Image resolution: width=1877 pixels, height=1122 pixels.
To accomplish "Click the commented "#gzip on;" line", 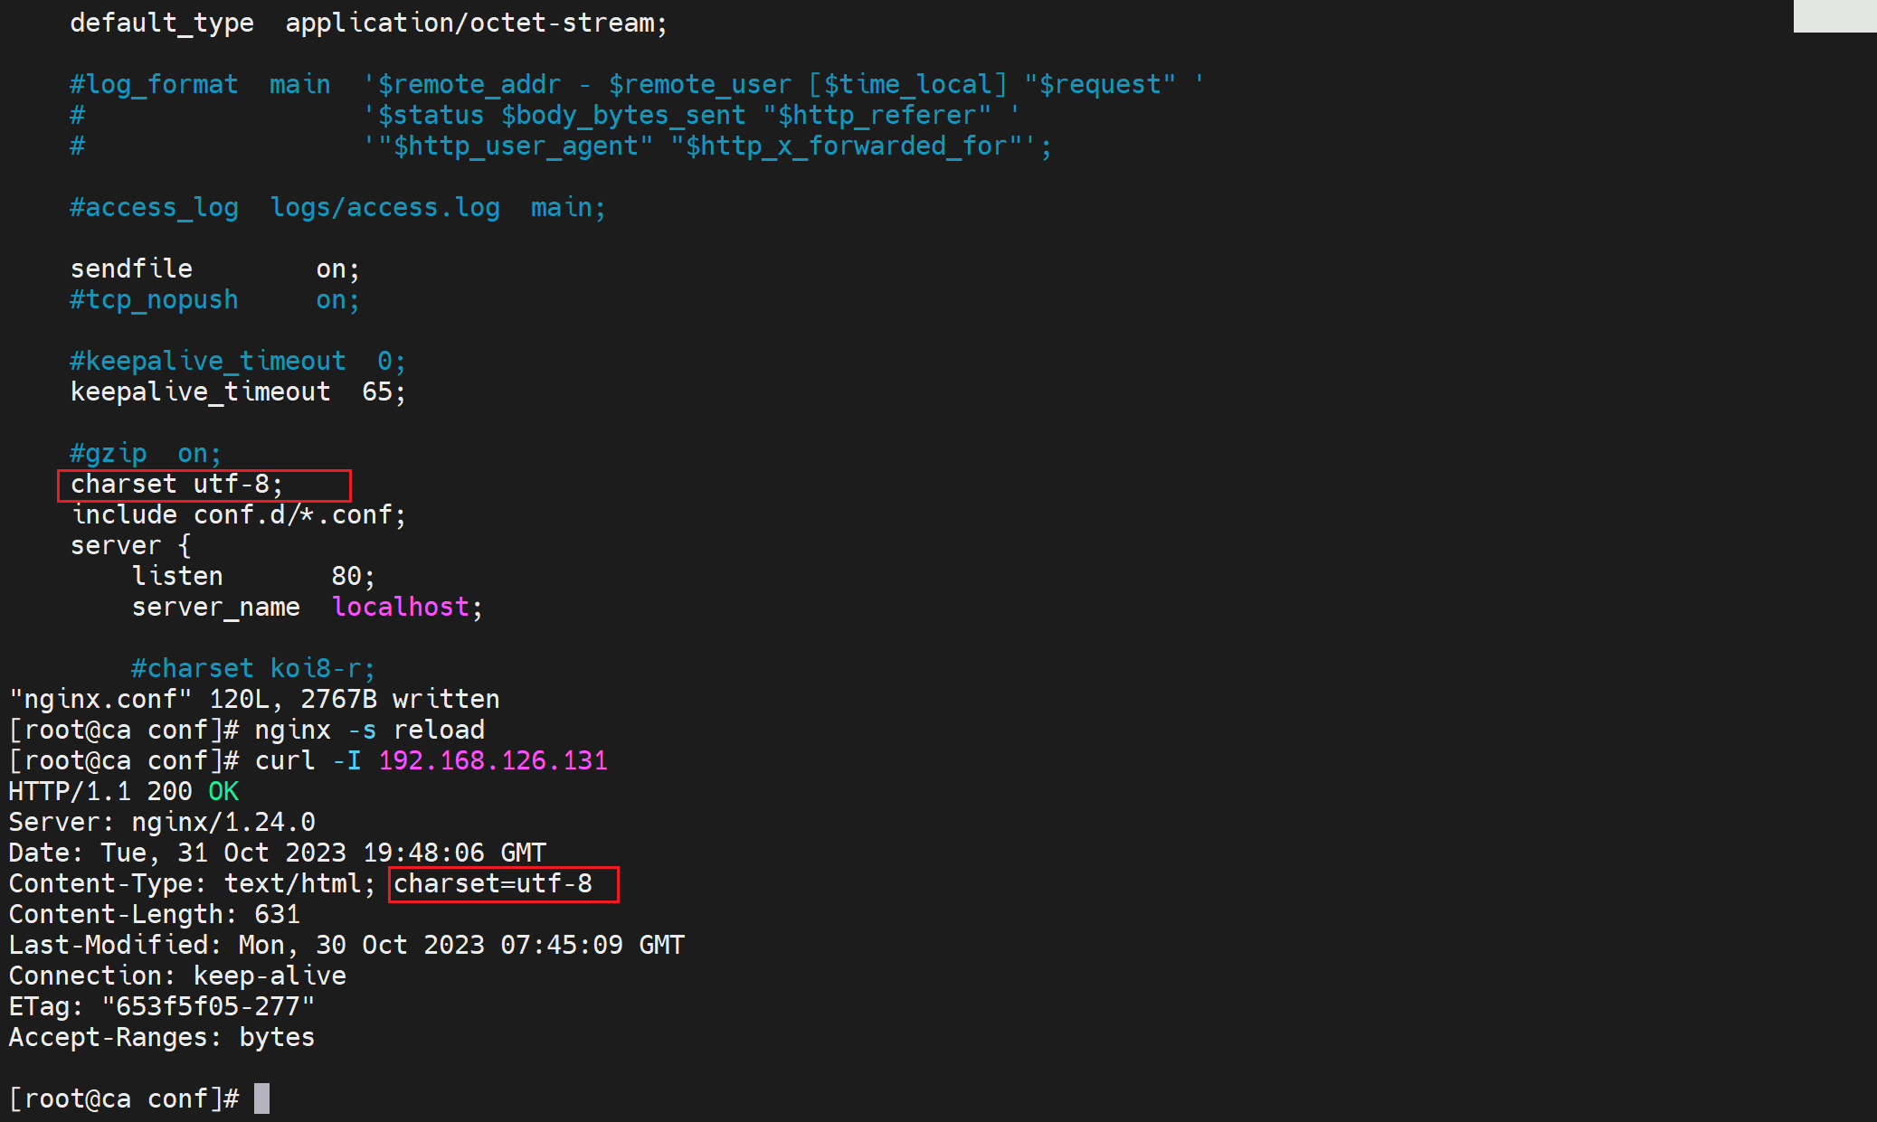I will (x=145, y=453).
